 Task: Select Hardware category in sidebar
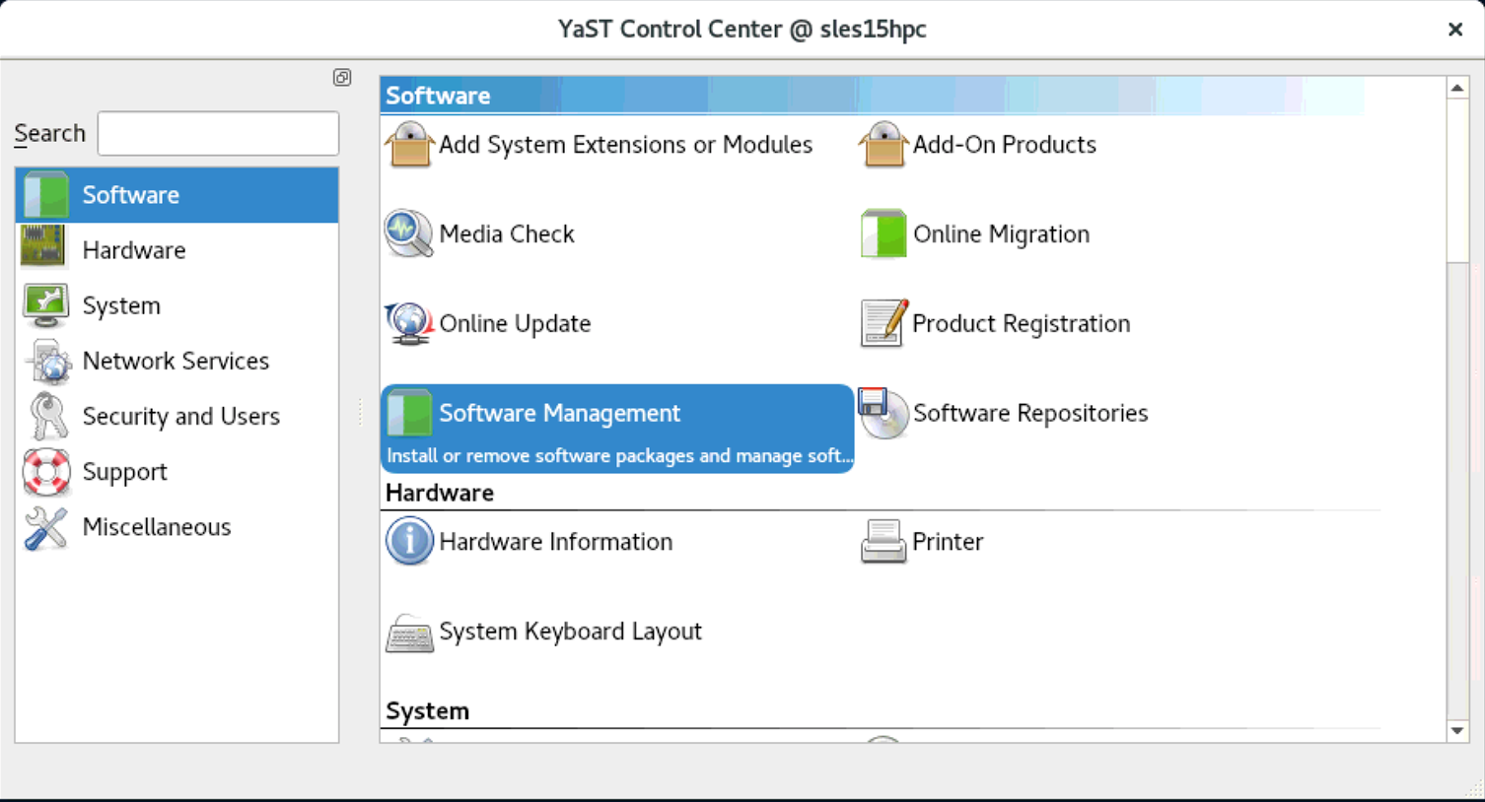coord(134,250)
